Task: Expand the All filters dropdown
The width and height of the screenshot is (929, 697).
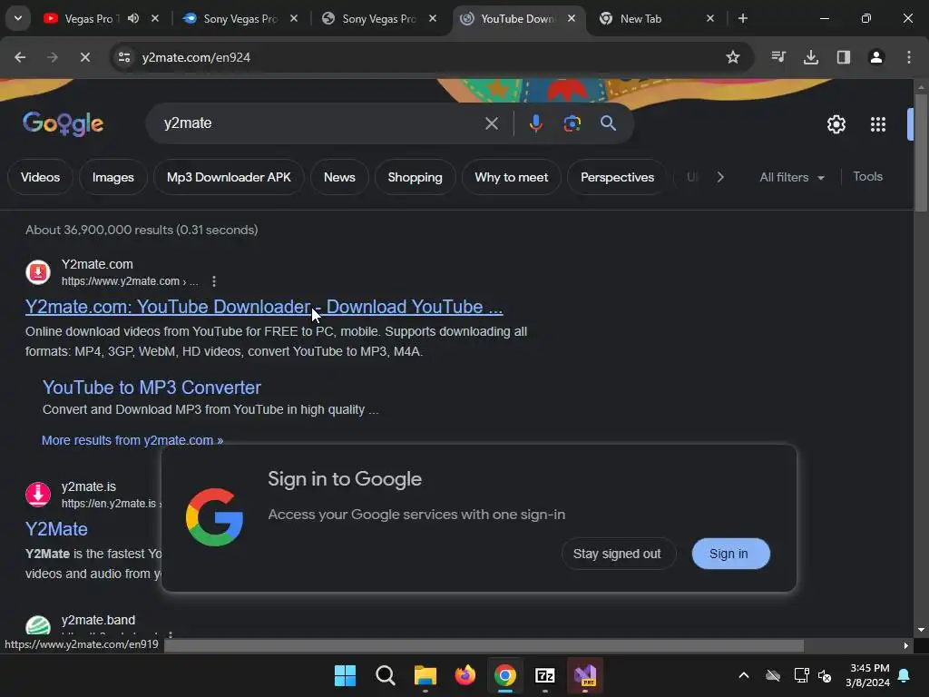Action: tap(791, 177)
